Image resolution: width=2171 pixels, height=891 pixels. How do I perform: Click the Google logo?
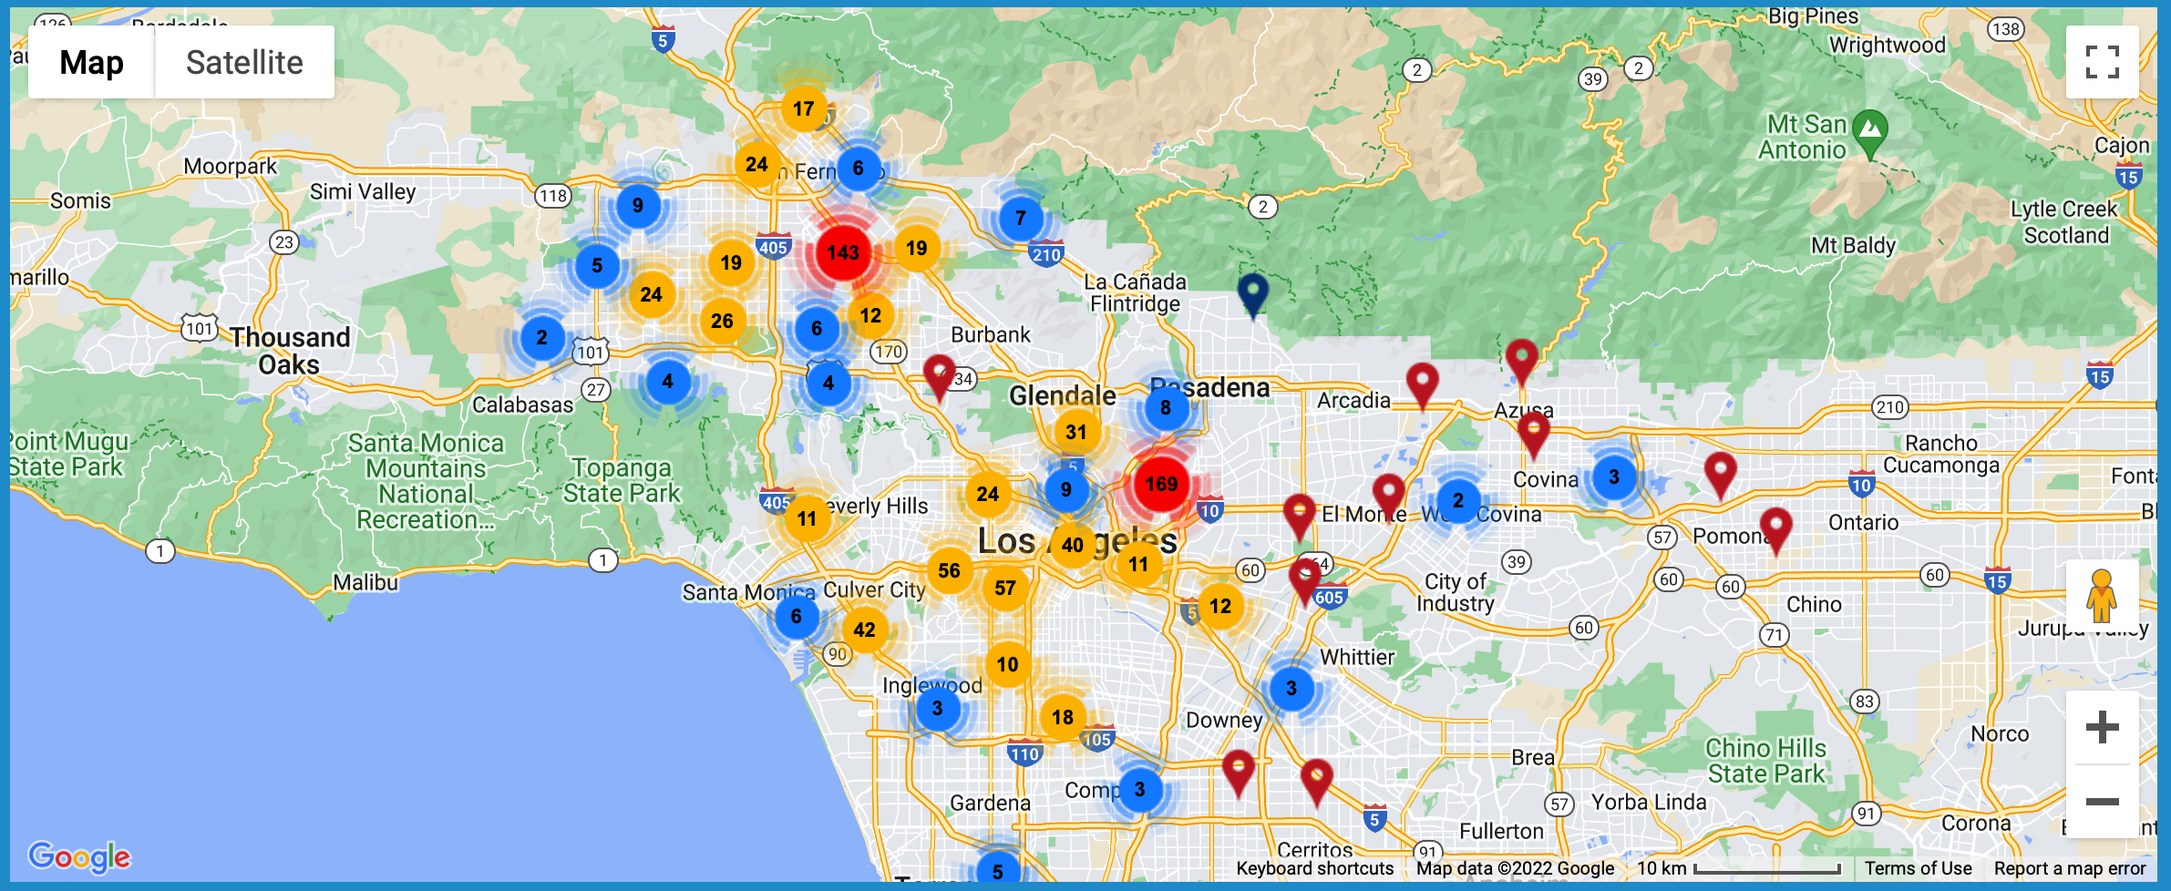[80, 856]
